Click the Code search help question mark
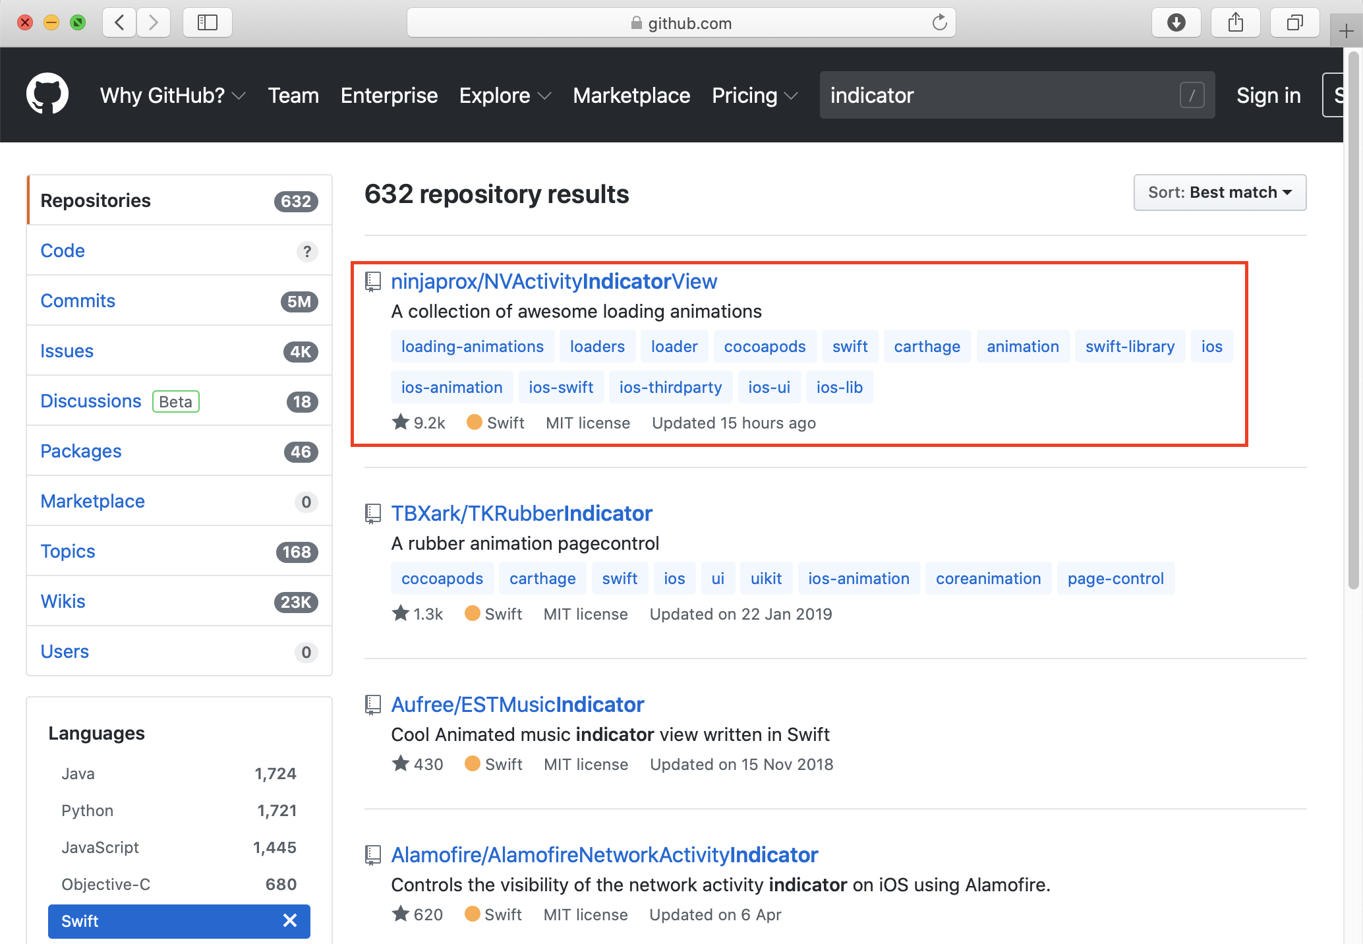 pyautogui.click(x=306, y=251)
